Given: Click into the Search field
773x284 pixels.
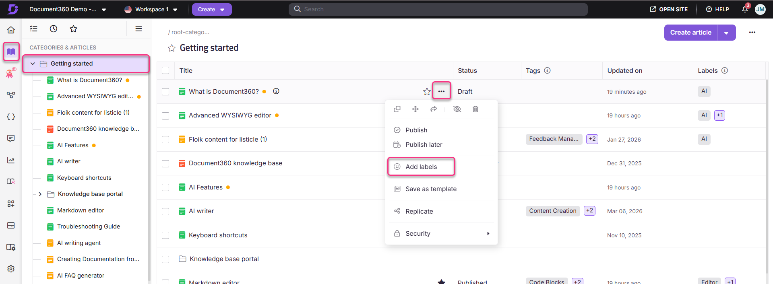Looking at the screenshot, I should [438, 9].
